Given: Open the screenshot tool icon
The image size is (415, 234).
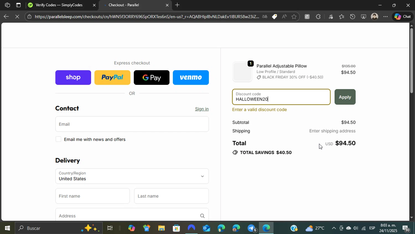Looking at the screenshot, I should coord(364,17).
